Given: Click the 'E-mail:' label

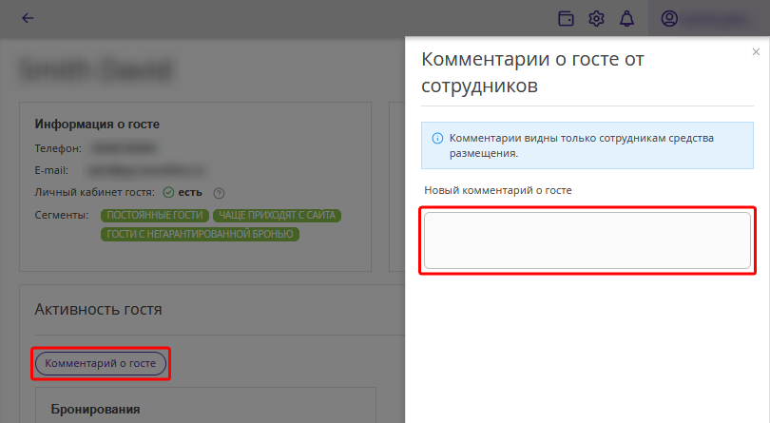Looking at the screenshot, I should 51,170.
